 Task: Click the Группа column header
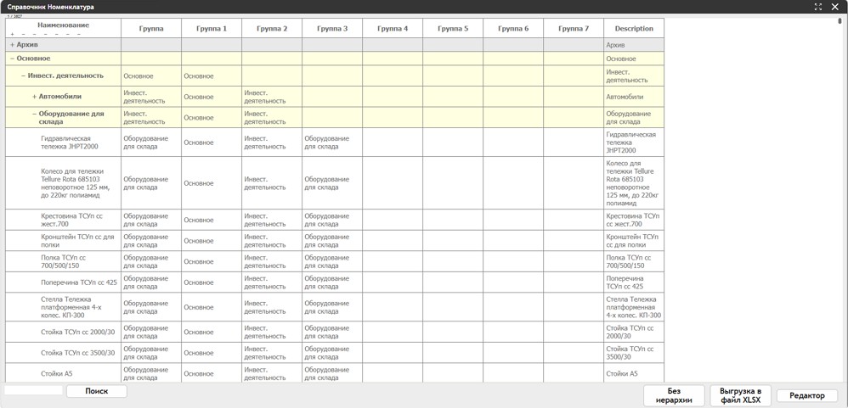(x=151, y=29)
